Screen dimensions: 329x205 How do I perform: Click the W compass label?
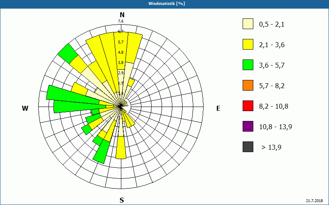25,108
